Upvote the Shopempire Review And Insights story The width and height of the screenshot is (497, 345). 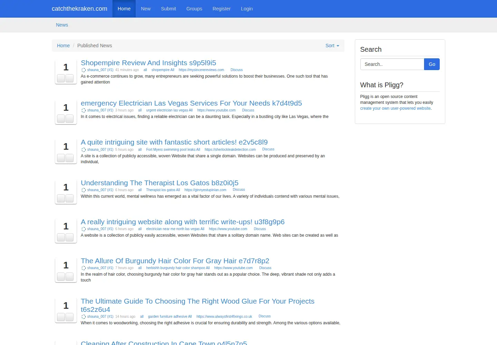[x=61, y=78]
